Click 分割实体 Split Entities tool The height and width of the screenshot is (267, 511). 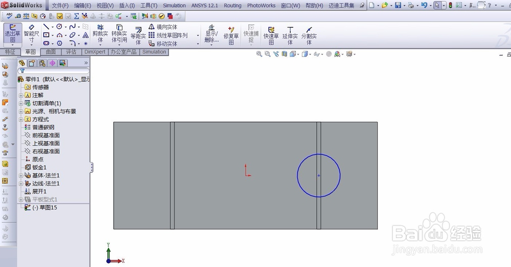309,35
